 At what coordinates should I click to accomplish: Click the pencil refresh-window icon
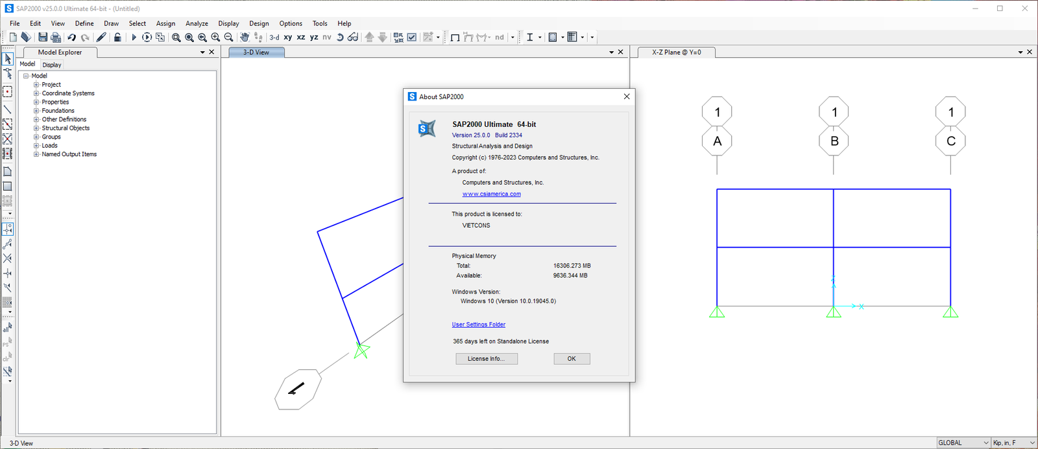(x=101, y=38)
